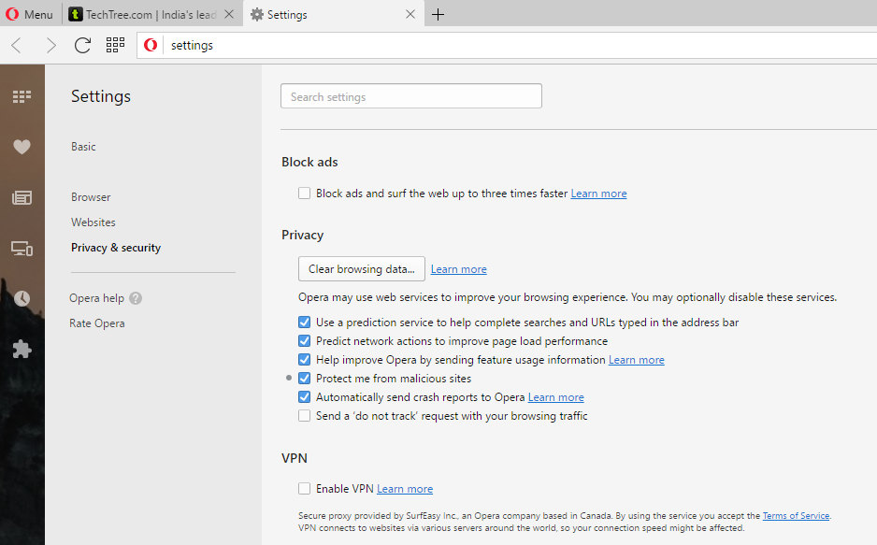The image size is (877, 545).
Task: Toggle Protect me from malicious sites checkbox
Action: point(304,379)
